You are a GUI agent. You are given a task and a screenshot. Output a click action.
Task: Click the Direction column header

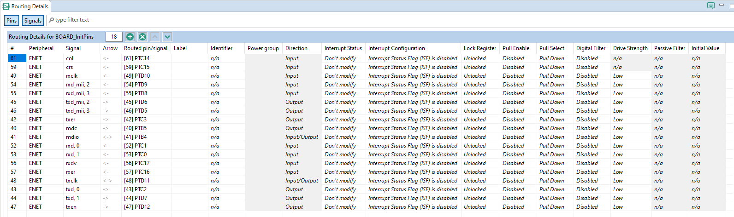coord(302,48)
